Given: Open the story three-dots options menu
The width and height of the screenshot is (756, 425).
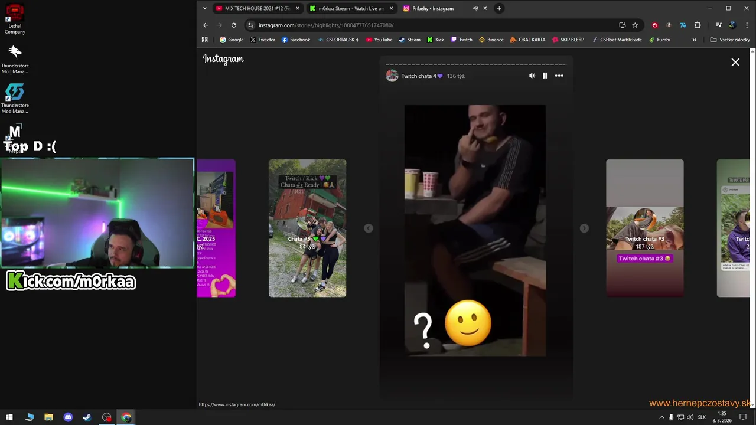Looking at the screenshot, I should 559,76.
